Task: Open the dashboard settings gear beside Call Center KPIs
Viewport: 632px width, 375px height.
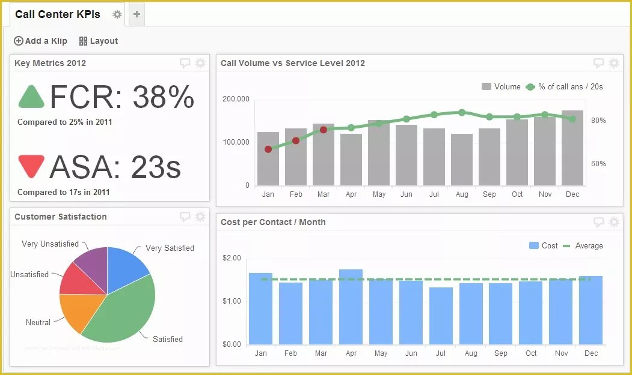Action: point(117,14)
